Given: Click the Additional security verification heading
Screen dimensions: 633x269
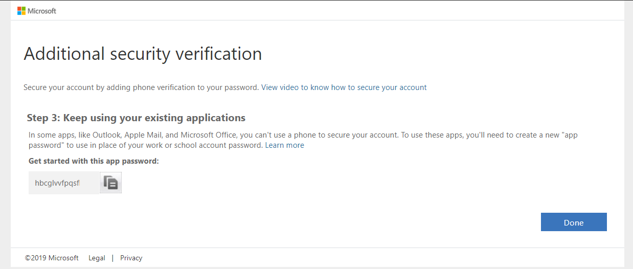Looking at the screenshot, I should (143, 54).
